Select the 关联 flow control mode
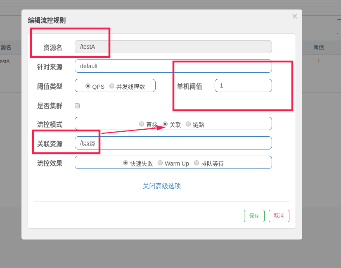 165,123
